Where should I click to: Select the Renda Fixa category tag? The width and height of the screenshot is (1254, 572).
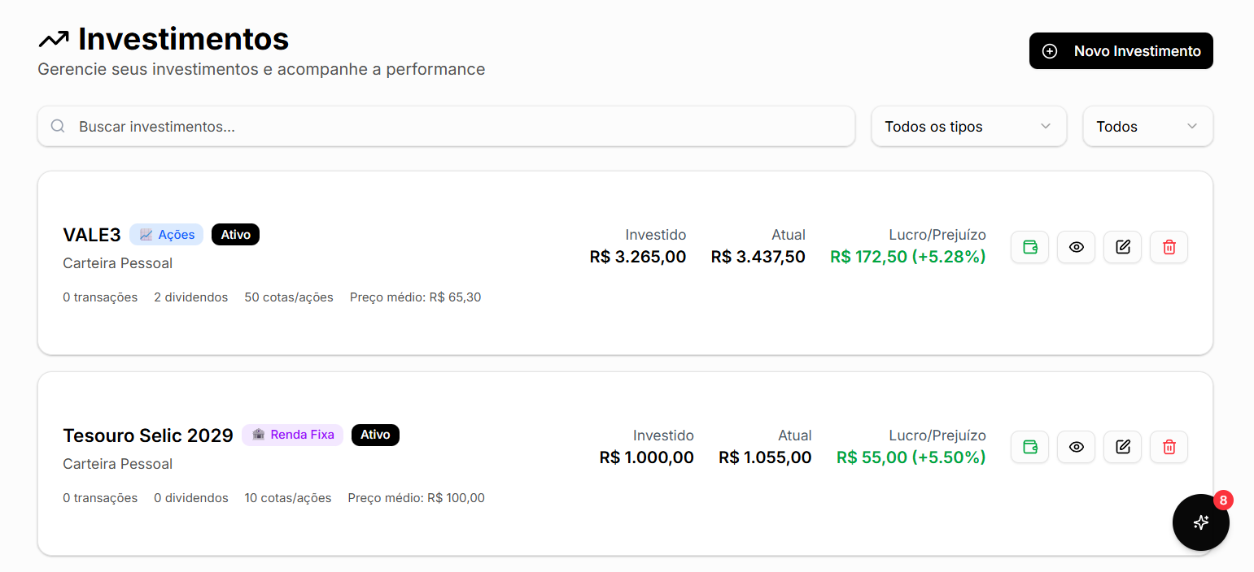[x=292, y=435]
